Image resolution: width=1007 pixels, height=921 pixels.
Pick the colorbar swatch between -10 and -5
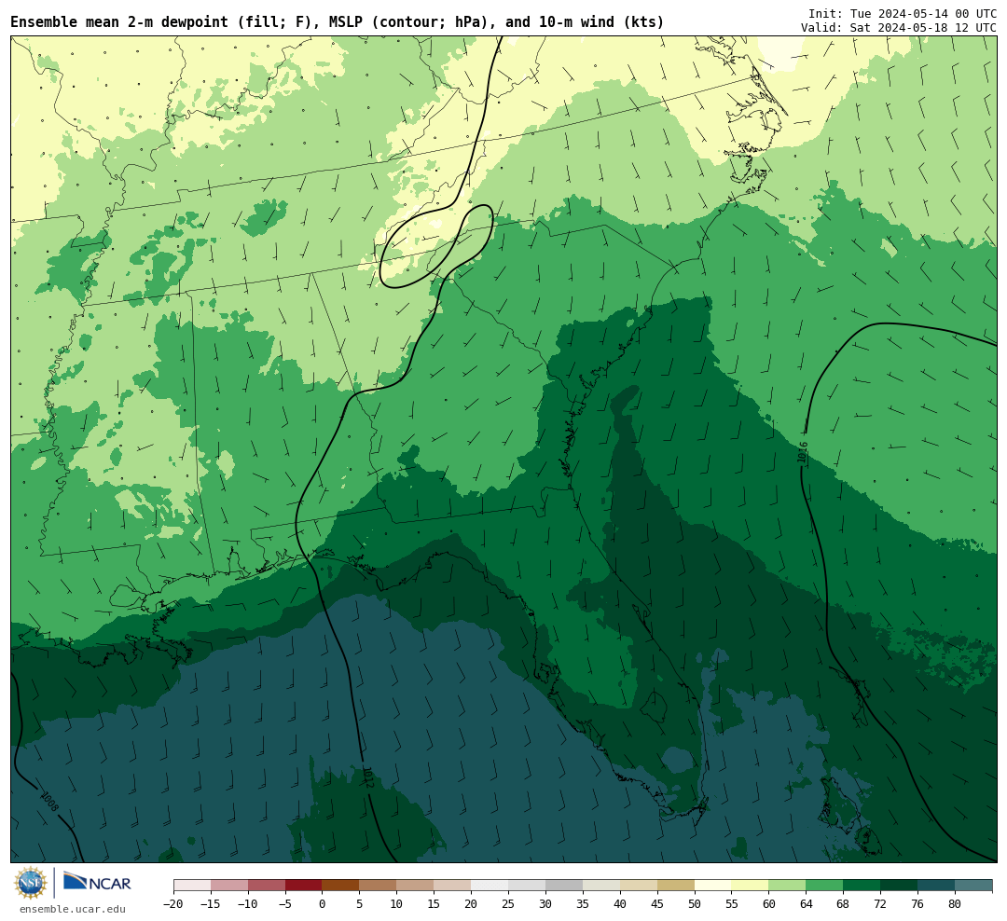click(267, 886)
